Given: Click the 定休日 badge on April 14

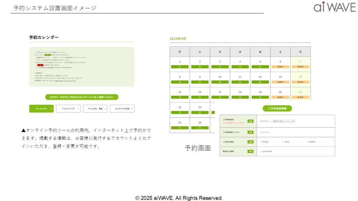Looking at the screenshot, I should tap(300, 82).
